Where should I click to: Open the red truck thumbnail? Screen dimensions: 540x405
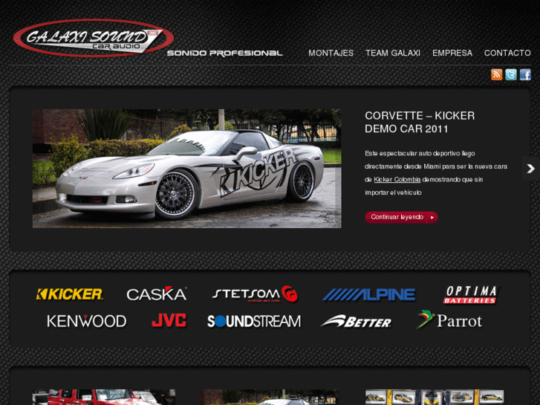(104, 397)
